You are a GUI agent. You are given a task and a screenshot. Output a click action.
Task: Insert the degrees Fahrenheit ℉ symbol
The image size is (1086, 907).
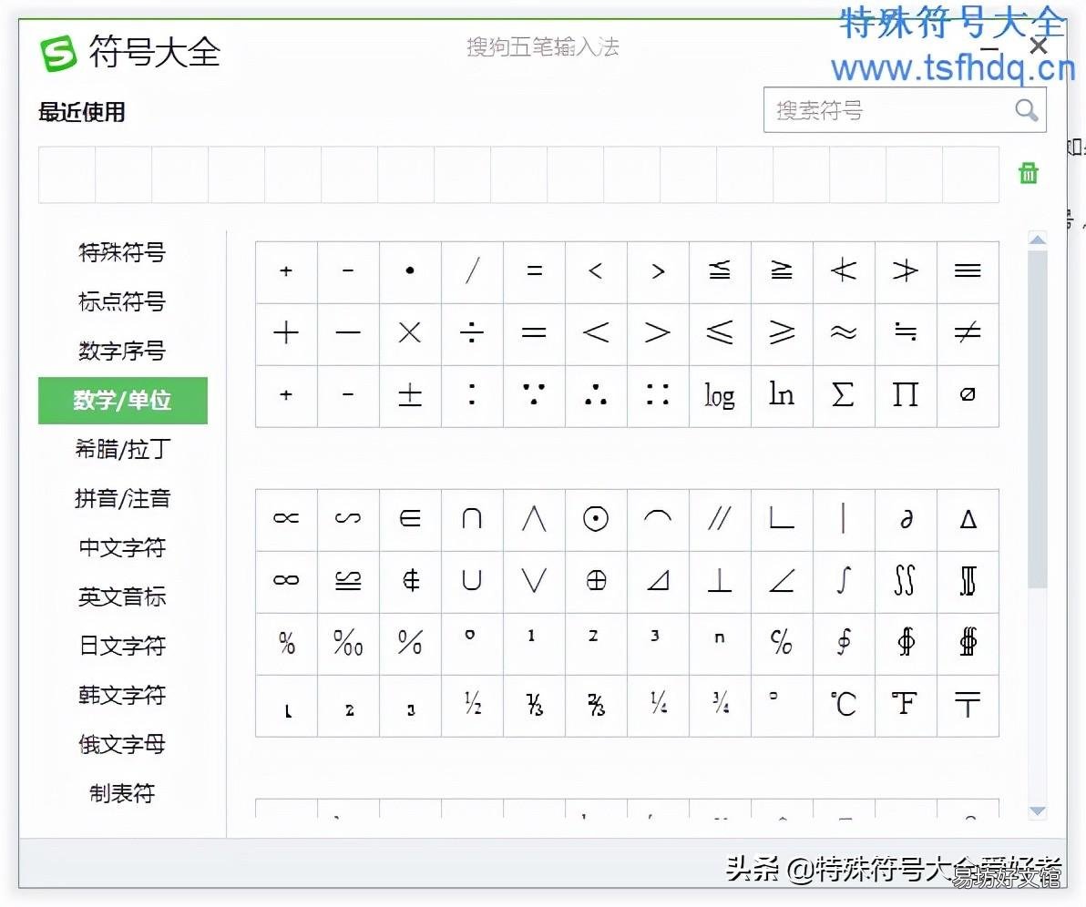[x=906, y=706]
